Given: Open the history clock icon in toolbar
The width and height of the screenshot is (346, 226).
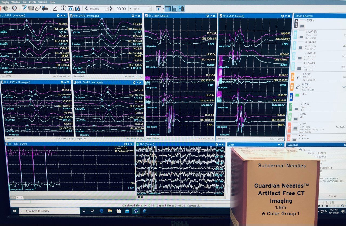Looking at the screenshot, I should tap(14, 8).
